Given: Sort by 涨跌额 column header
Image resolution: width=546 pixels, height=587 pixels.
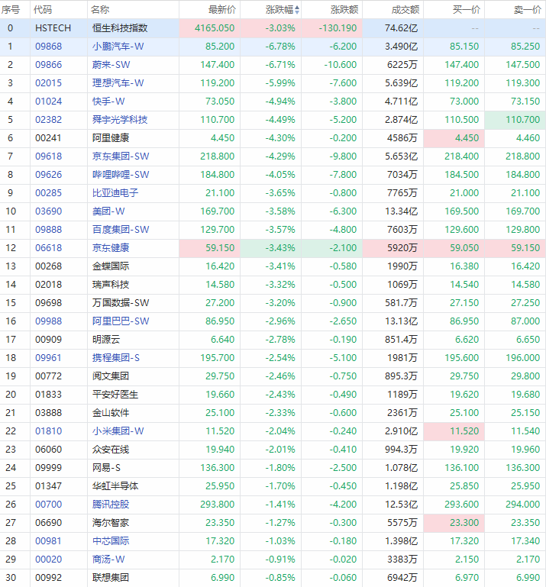Looking at the screenshot, I should pyautogui.click(x=344, y=10).
